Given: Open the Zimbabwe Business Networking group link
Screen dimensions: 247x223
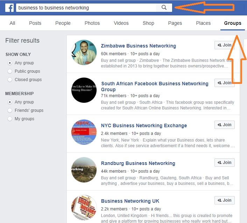Looking at the screenshot, I should pyautogui.click(x=139, y=46).
